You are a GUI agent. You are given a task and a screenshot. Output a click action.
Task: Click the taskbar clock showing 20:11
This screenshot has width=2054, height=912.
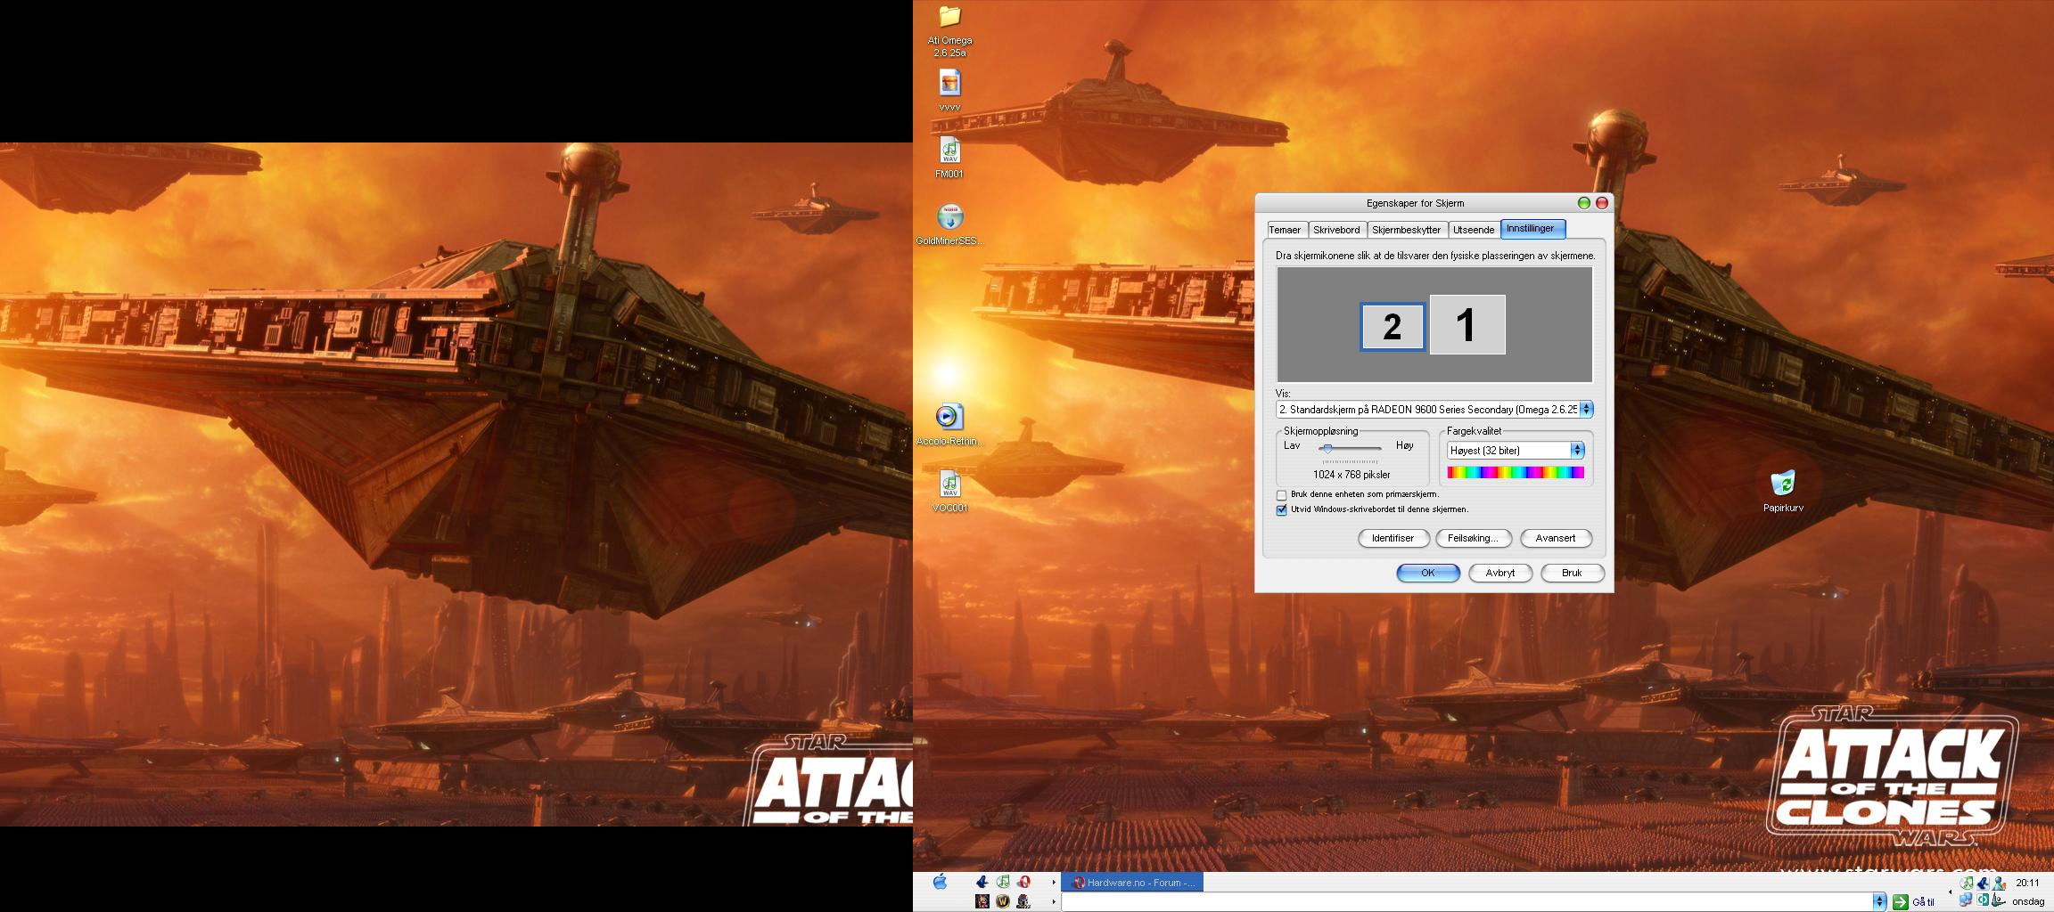click(2027, 883)
